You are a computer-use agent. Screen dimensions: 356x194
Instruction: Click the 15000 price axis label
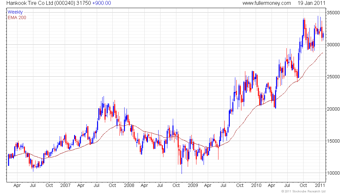(x=333, y=141)
